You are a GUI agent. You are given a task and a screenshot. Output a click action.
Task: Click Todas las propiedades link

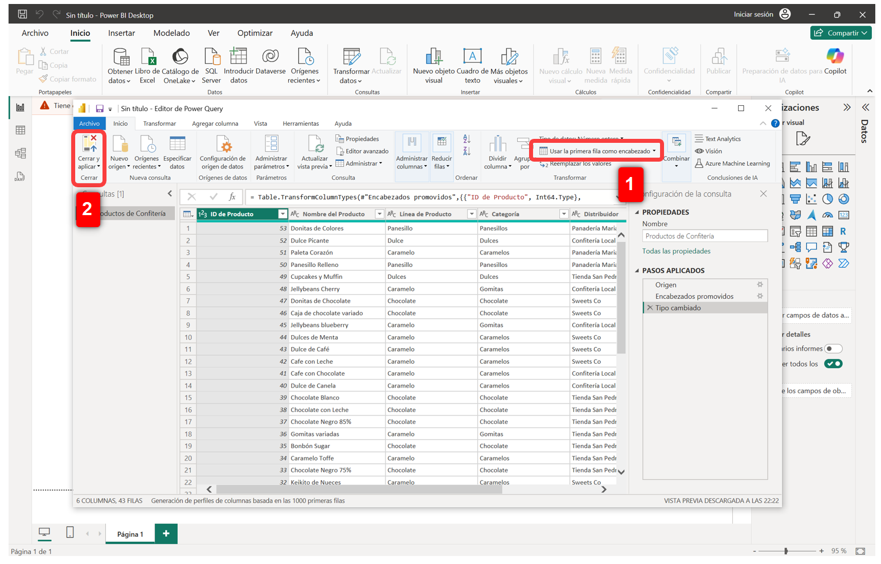point(676,251)
